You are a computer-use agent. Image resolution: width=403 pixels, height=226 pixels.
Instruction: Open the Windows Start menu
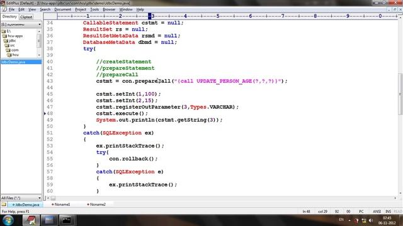pyautogui.click(x=8, y=220)
